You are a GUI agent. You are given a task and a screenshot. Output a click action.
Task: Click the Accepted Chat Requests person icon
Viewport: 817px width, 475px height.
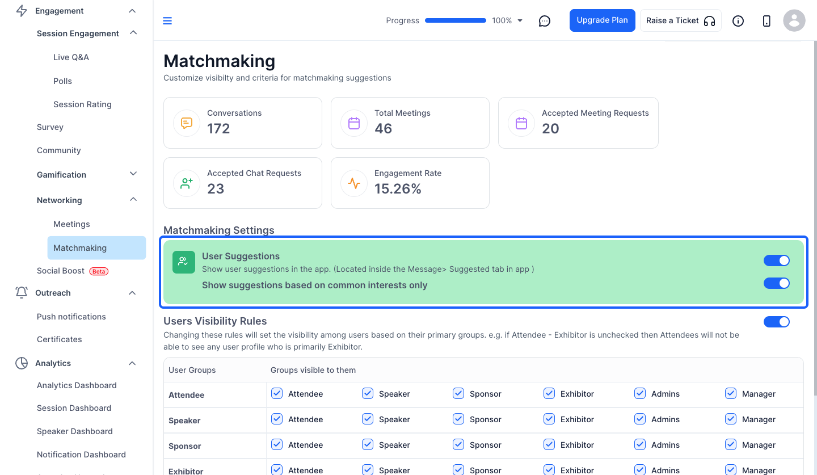[x=187, y=183]
